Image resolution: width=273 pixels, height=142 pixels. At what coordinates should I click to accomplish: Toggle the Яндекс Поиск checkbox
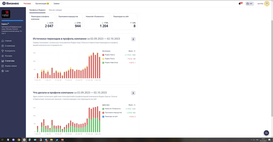coord(103,59)
